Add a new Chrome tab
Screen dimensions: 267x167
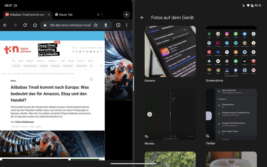(x=127, y=15)
